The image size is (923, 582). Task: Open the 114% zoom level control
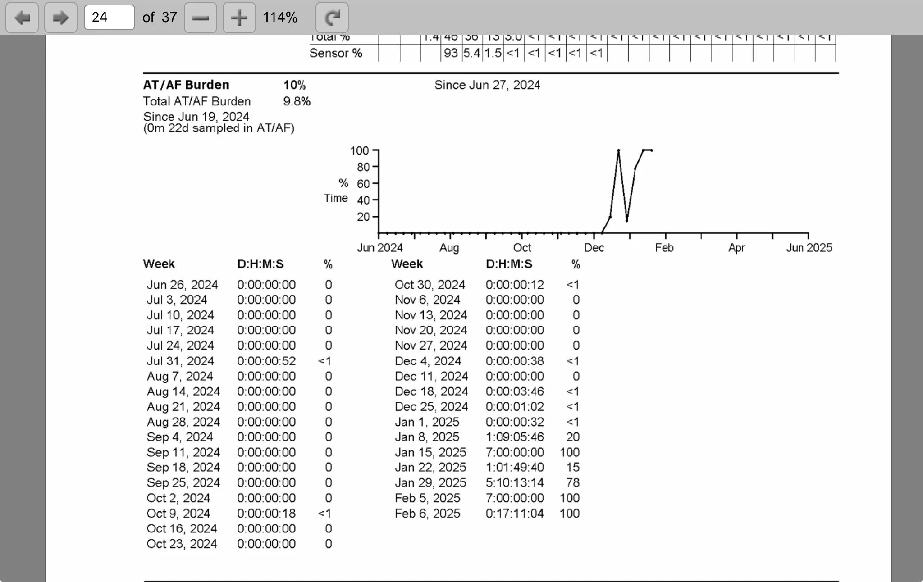click(280, 17)
